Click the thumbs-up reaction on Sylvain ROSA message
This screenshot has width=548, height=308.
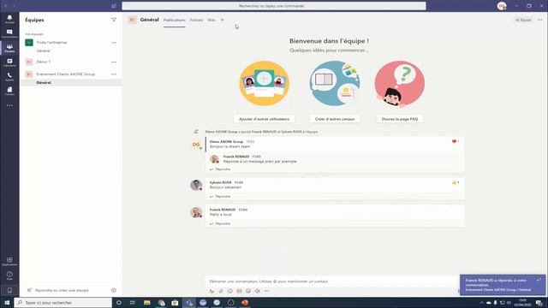pos(455,182)
